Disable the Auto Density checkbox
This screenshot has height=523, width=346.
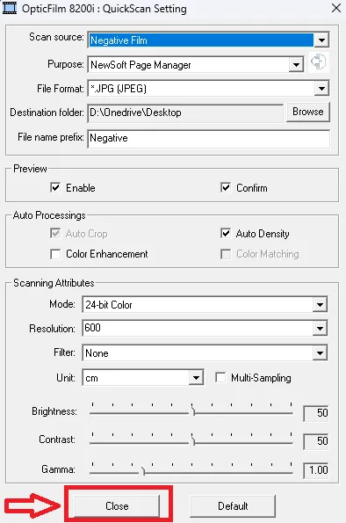tap(226, 233)
